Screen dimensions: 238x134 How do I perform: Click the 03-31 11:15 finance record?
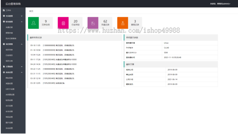click(52, 74)
